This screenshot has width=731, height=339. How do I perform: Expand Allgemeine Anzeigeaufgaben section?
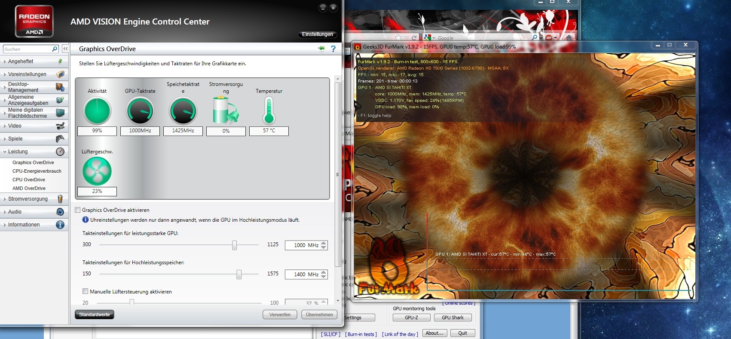tap(5, 100)
